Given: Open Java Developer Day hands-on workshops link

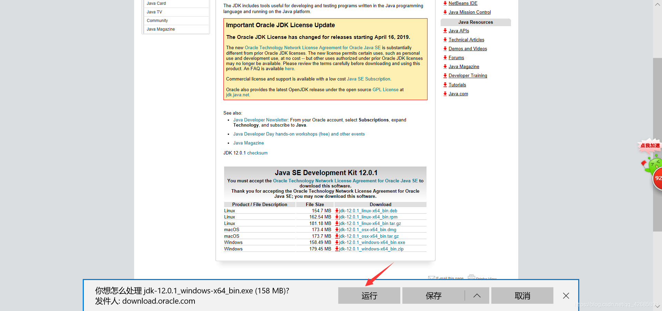Looking at the screenshot, I should pos(299,134).
